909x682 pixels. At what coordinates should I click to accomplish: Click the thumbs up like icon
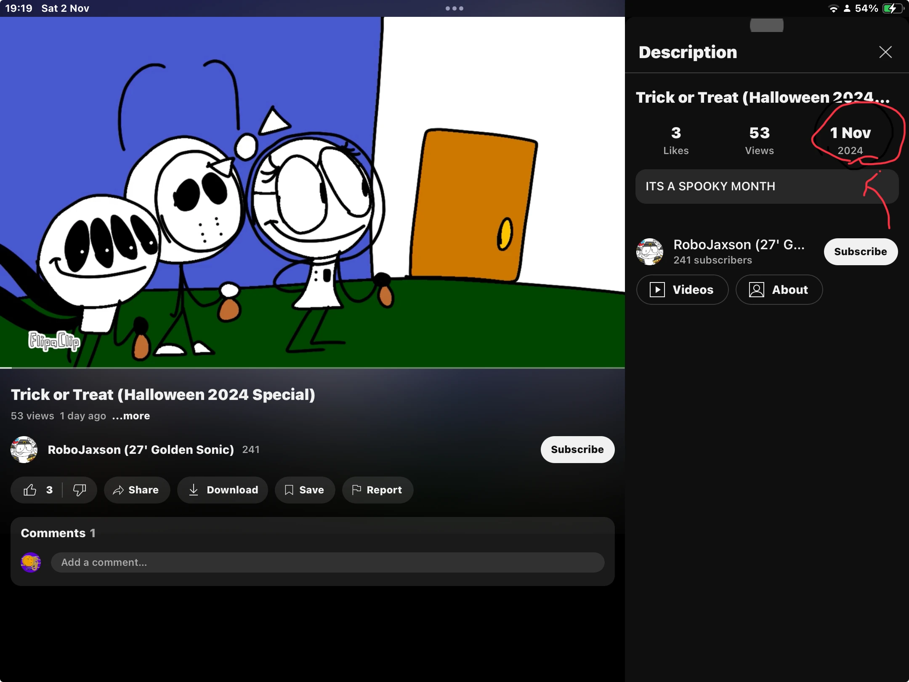tap(30, 490)
